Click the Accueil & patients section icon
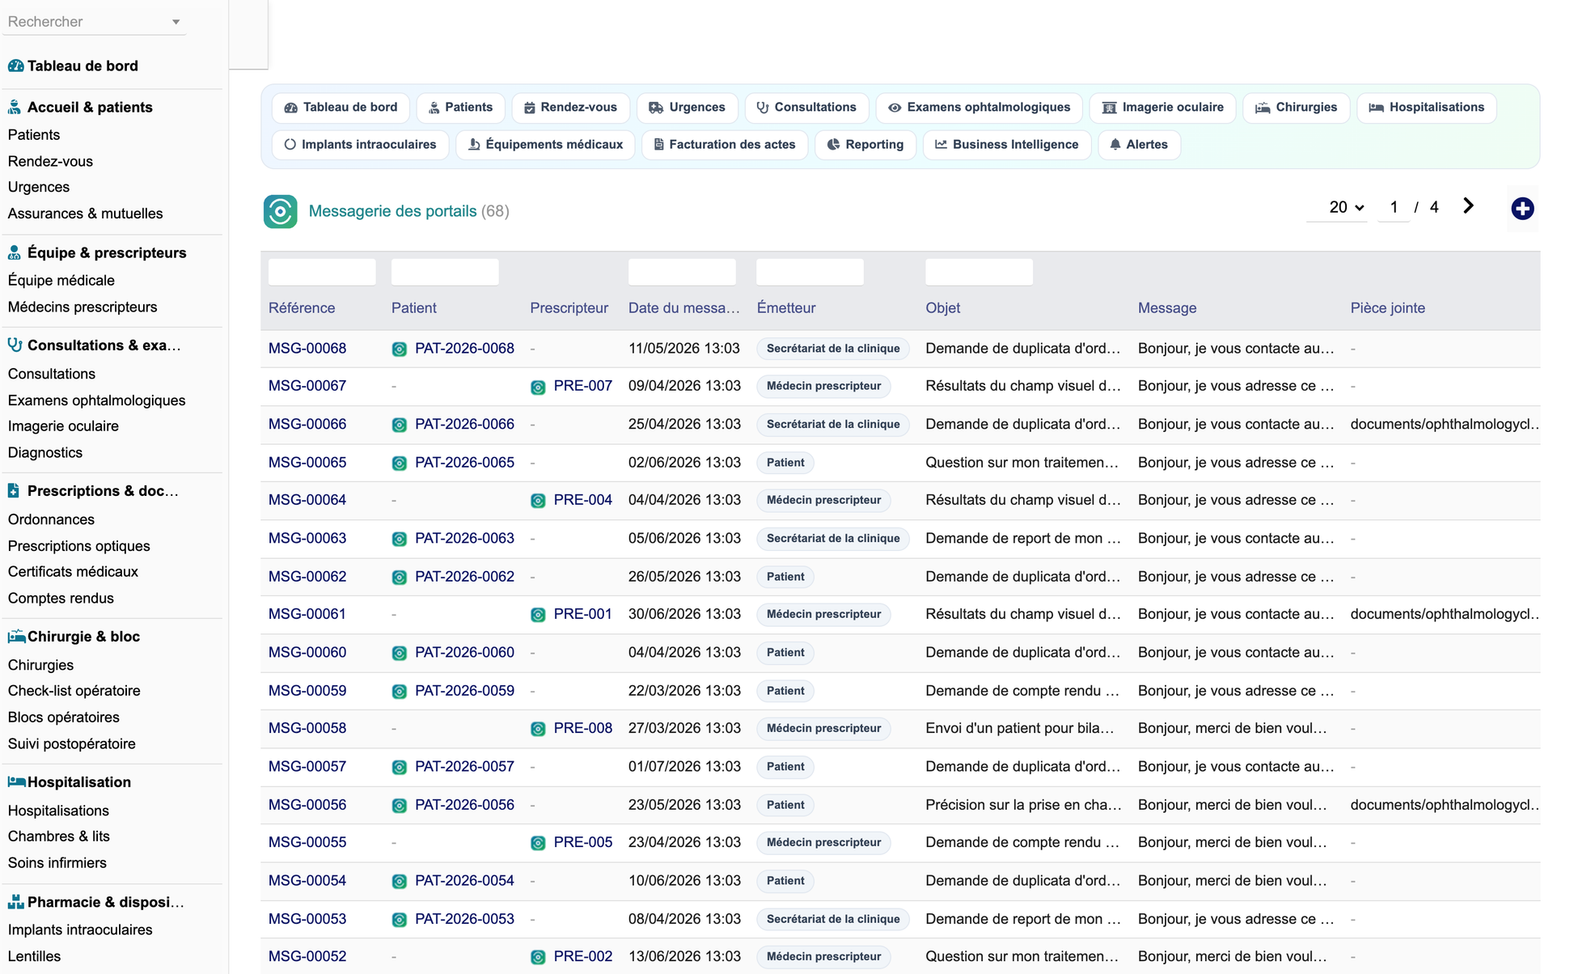Screen dimensions: 1574x974 (x=15, y=108)
